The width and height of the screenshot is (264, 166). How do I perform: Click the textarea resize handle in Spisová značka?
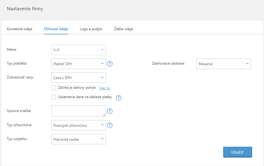point(104,115)
